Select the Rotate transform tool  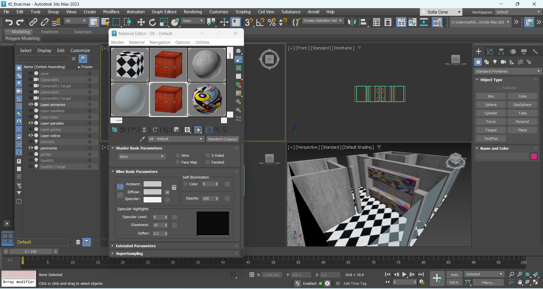pos(152,22)
